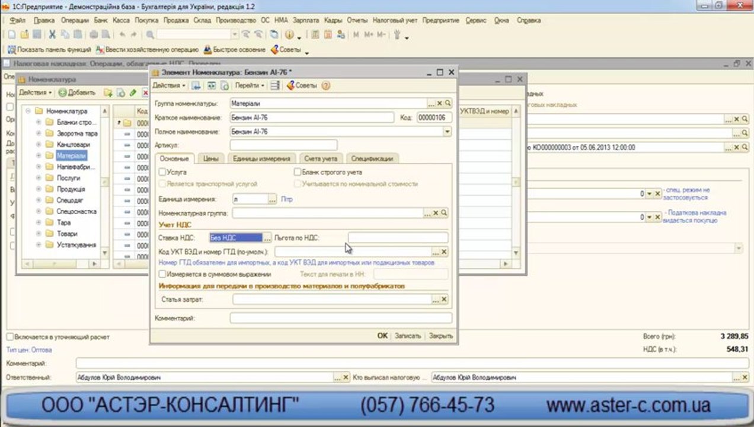The height and width of the screenshot is (427, 754).
Task: Open Советы in the element form toolbar
Action: click(302, 85)
